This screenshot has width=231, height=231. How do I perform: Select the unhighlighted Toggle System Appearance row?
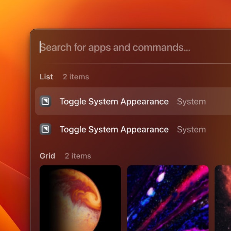pos(133,129)
